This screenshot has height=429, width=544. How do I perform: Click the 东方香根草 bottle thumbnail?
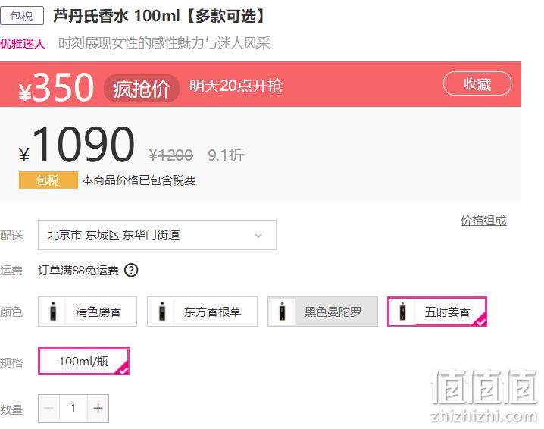click(162, 312)
